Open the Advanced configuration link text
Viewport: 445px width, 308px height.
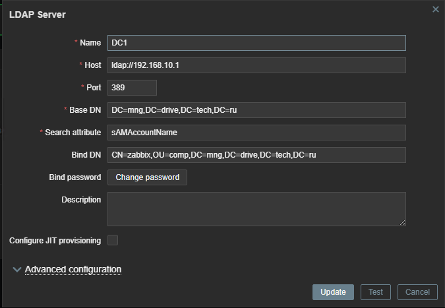tap(73, 269)
